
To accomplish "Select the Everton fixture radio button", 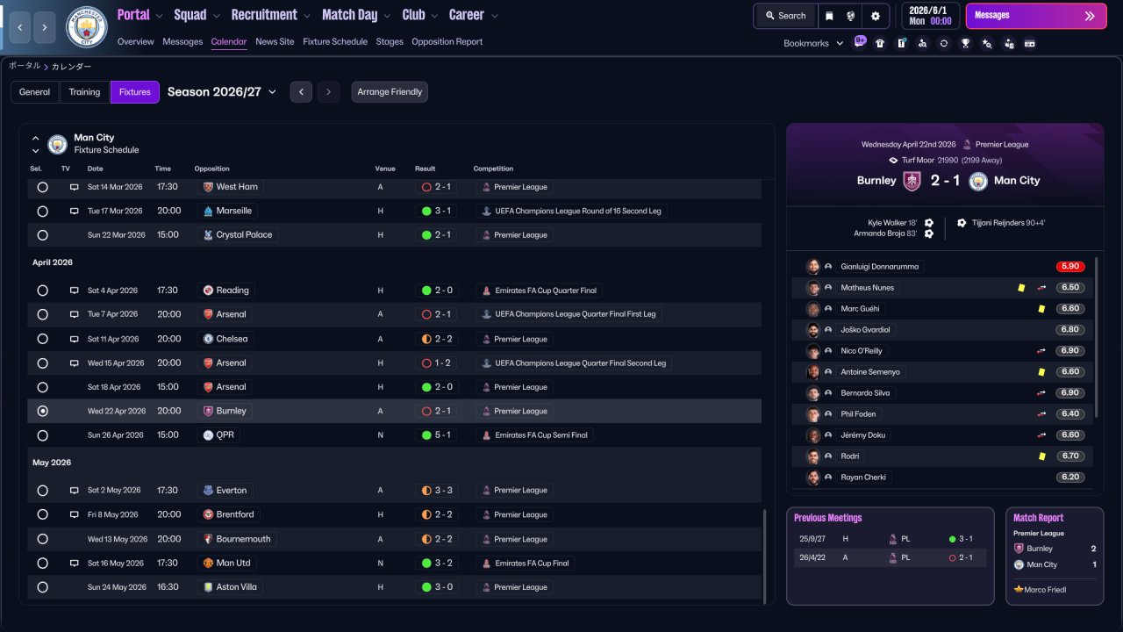I will [42, 491].
